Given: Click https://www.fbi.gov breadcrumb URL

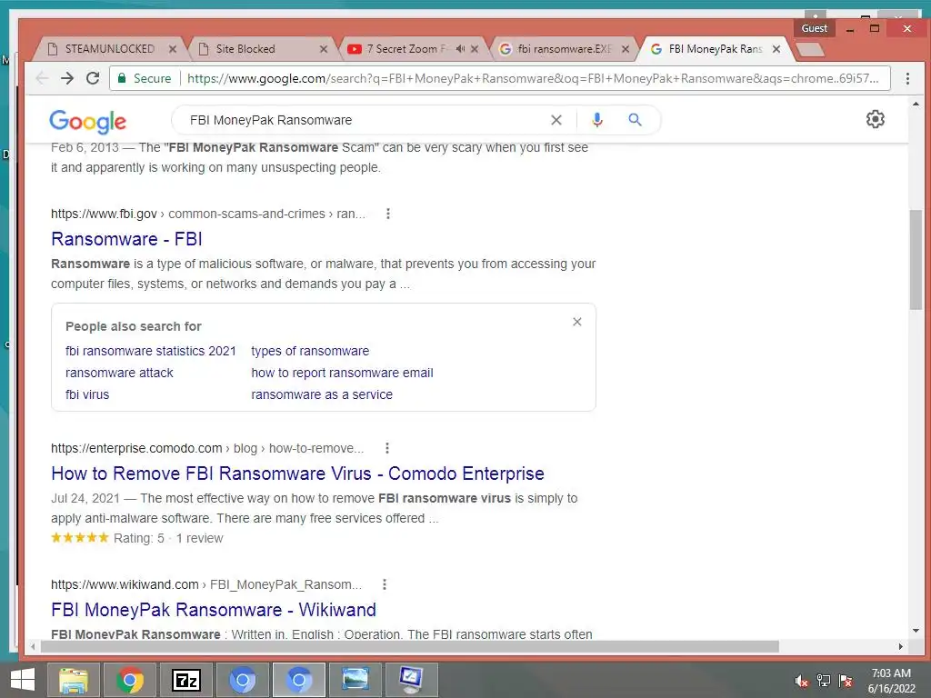Looking at the screenshot, I should click(104, 214).
